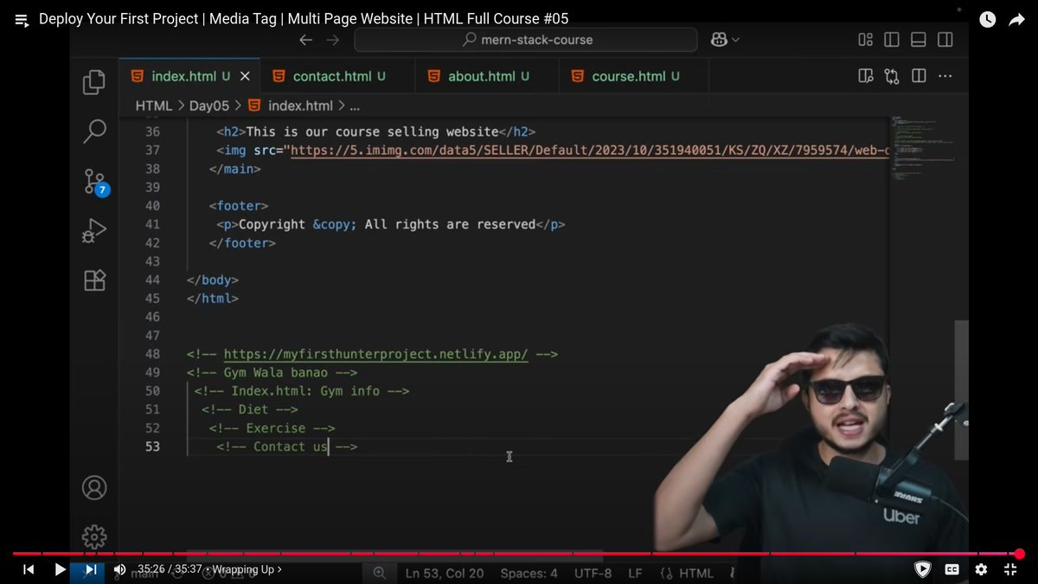Click line number 36 in the gutter
Image resolution: width=1038 pixels, height=584 pixels.
click(151, 132)
